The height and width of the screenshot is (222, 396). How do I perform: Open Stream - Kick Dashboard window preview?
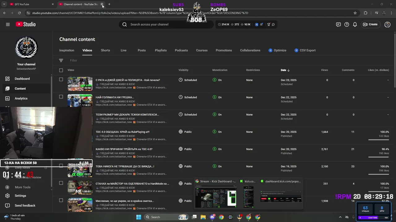click(216, 193)
